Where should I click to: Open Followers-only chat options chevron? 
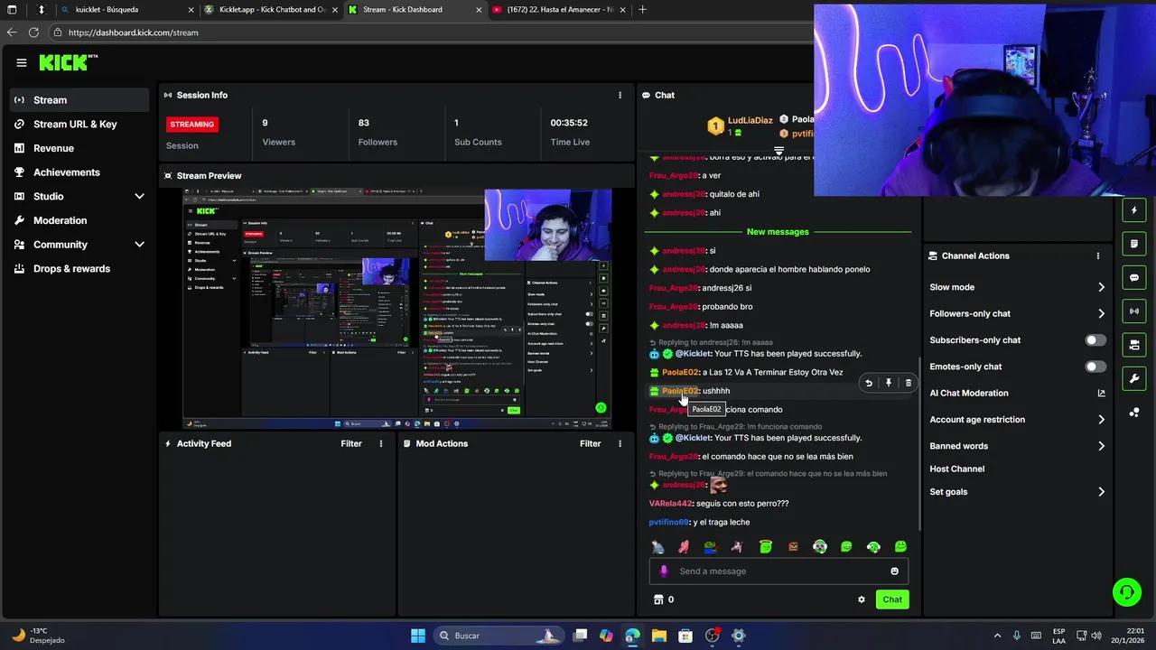point(1101,313)
